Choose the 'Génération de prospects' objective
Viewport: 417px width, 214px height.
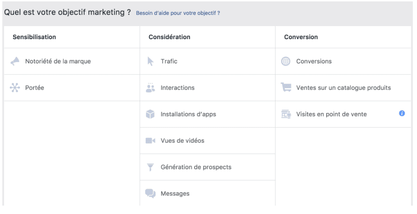point(196,167)
